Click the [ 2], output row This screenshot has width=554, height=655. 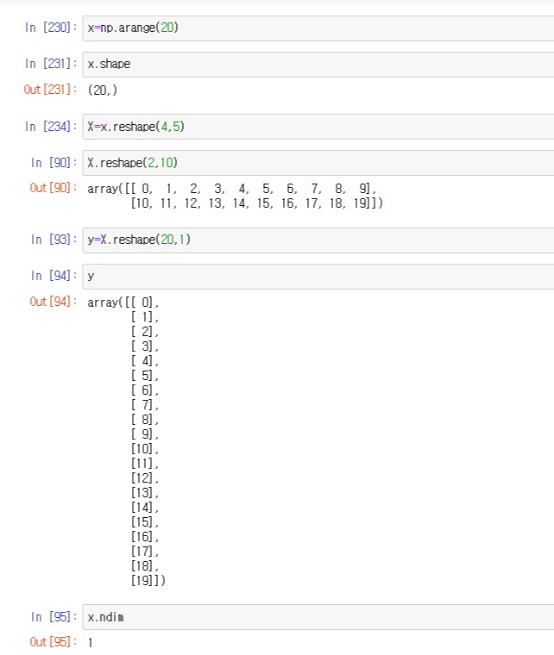(x=145, y=332)
